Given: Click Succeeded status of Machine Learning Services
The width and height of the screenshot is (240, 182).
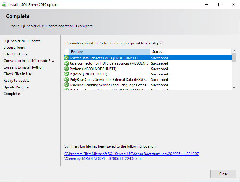Looking at the screenshot, I should coord(159,85).
